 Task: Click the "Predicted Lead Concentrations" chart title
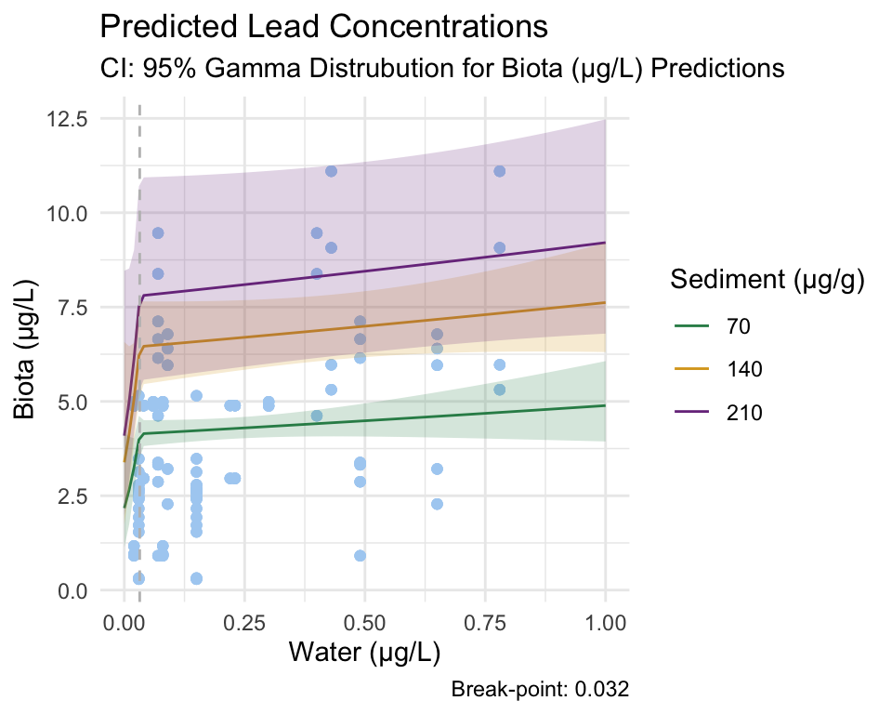click(323, 26)
